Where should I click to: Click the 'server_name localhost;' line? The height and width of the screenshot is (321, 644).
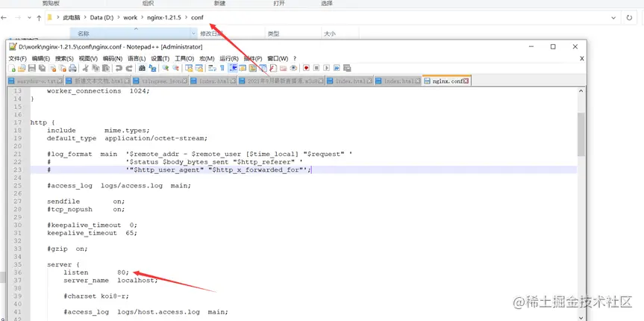click(110, 280)
